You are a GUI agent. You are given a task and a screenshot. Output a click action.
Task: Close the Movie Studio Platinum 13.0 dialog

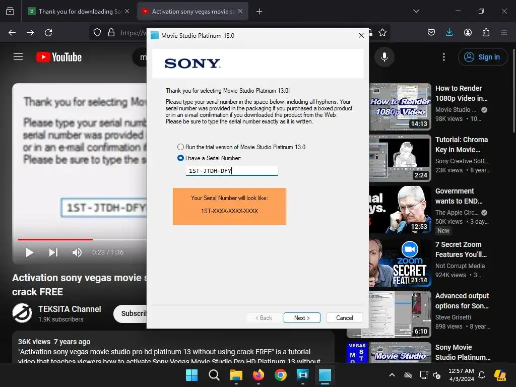361,35
